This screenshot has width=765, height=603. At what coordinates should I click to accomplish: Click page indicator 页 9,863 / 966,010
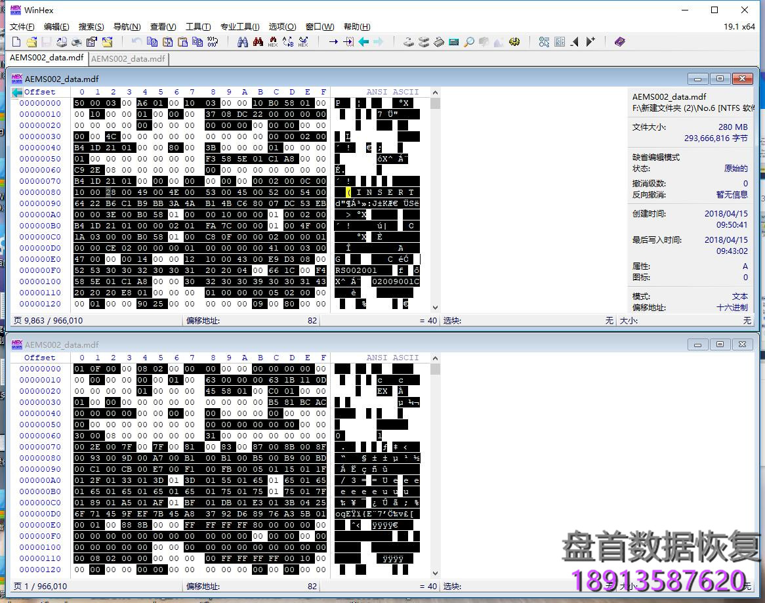pyautogui.click(x=49, y=320)
